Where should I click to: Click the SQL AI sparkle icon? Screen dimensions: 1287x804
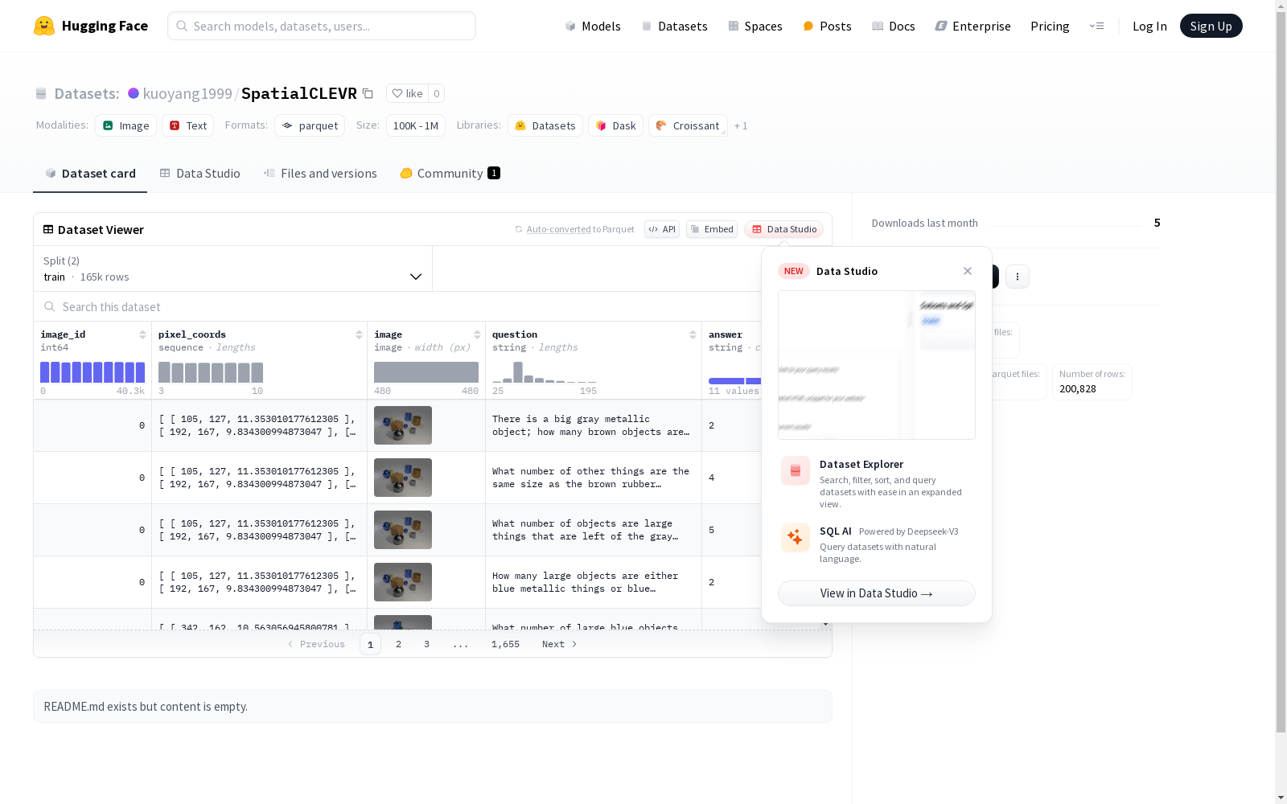[x=796, y=537]
